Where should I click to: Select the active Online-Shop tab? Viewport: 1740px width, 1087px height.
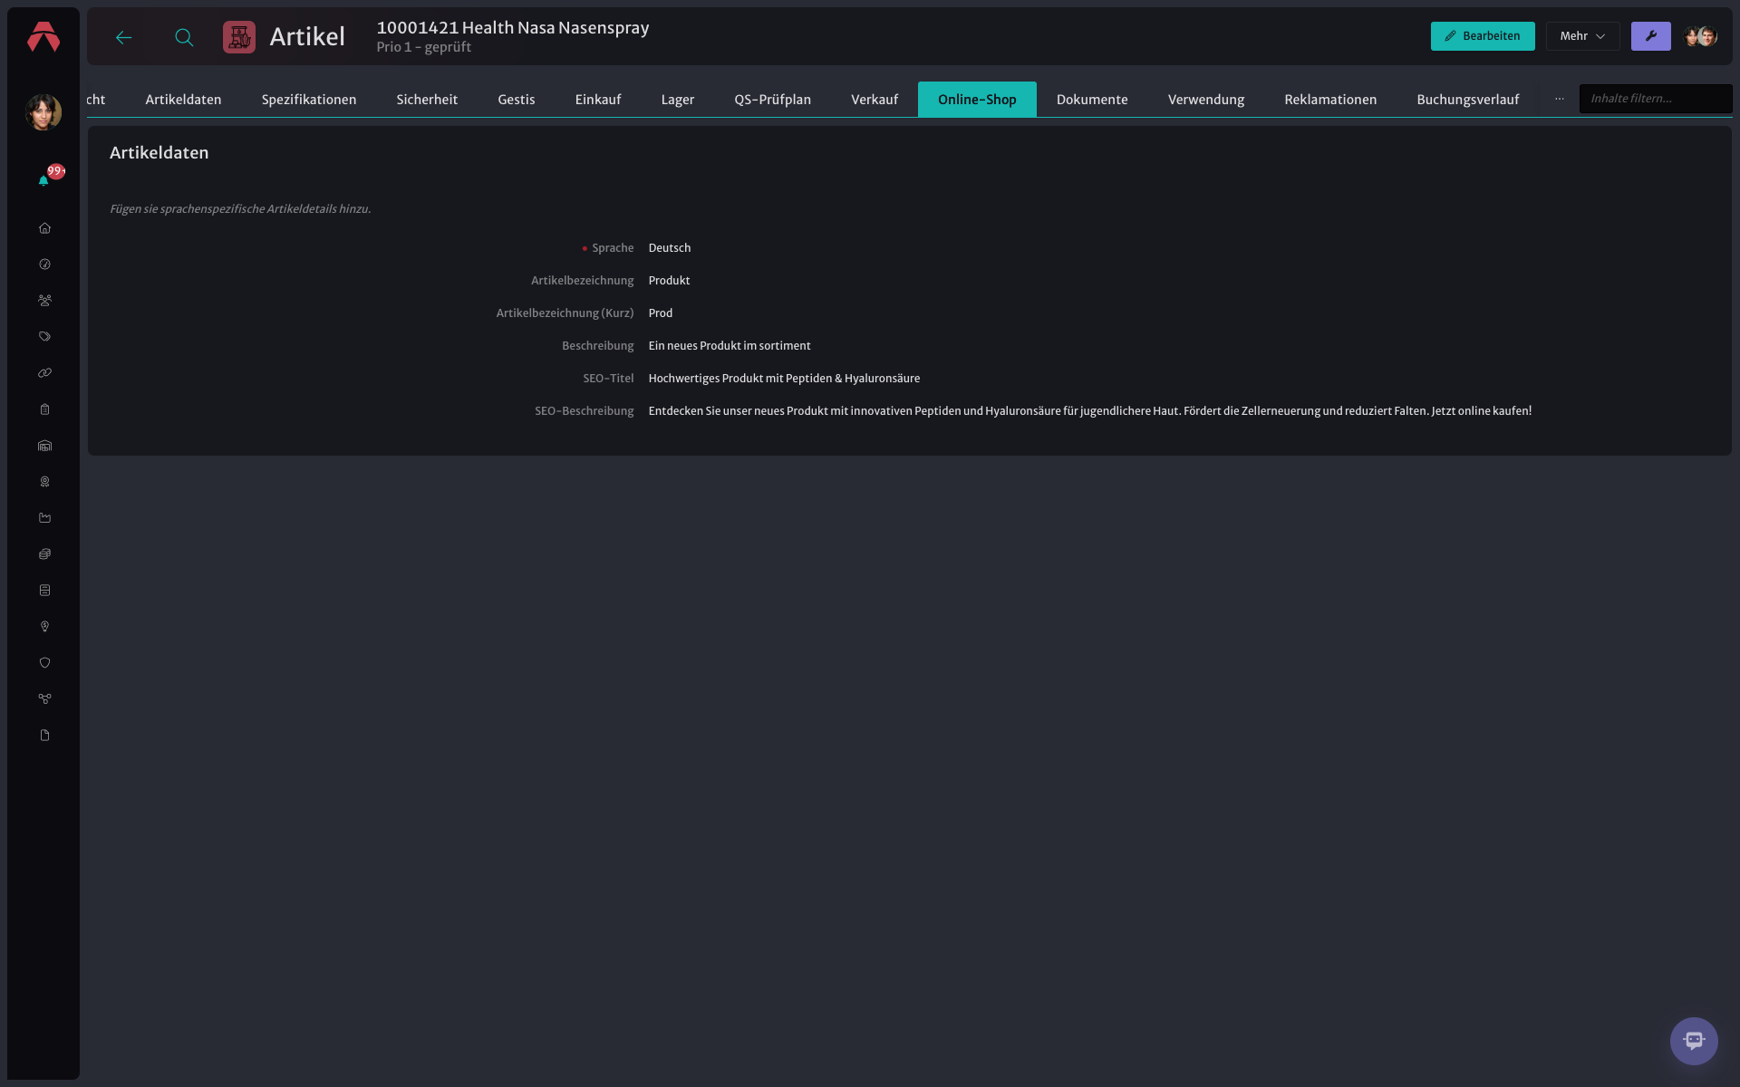point(977,100)
